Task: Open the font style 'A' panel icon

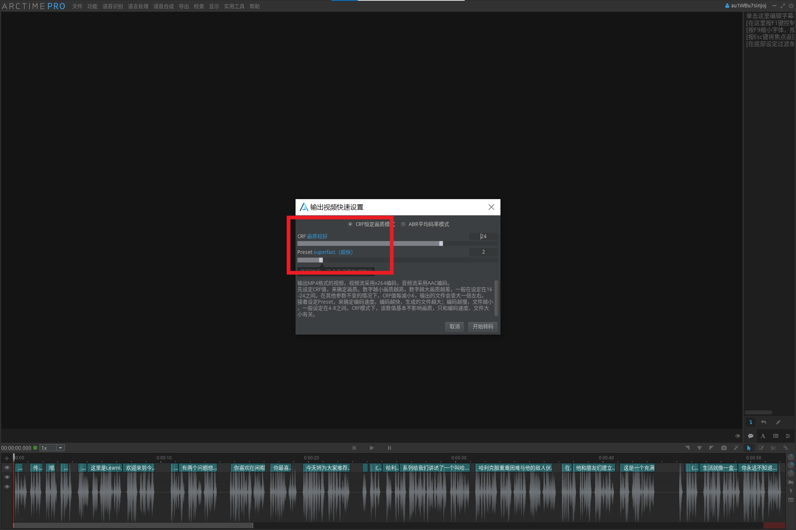Action: coord(763,436)
